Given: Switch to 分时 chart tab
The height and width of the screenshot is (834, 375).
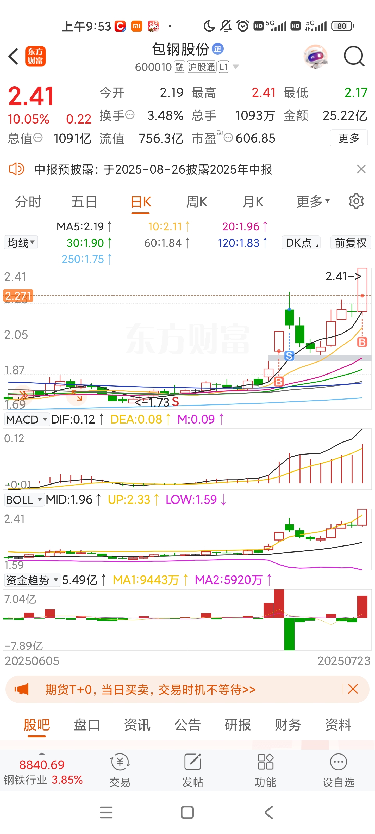Looking at the screenshot, I should click(x=28, y=202).
